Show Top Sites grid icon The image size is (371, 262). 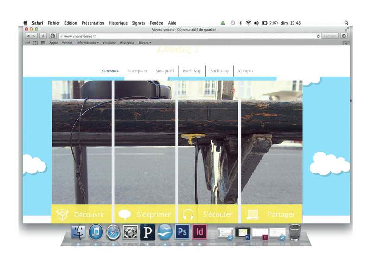(43, 43)
